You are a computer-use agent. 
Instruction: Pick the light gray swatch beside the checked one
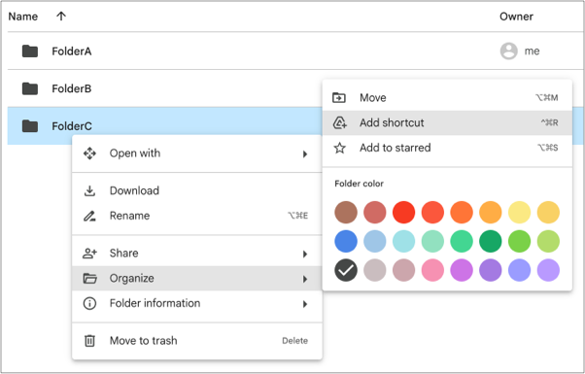click(x=374, y=270)
